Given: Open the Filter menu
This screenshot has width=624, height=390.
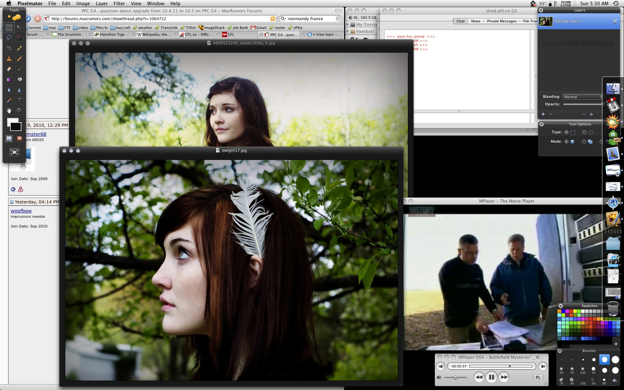Looking at the screenshot, I should click(119, 4).
